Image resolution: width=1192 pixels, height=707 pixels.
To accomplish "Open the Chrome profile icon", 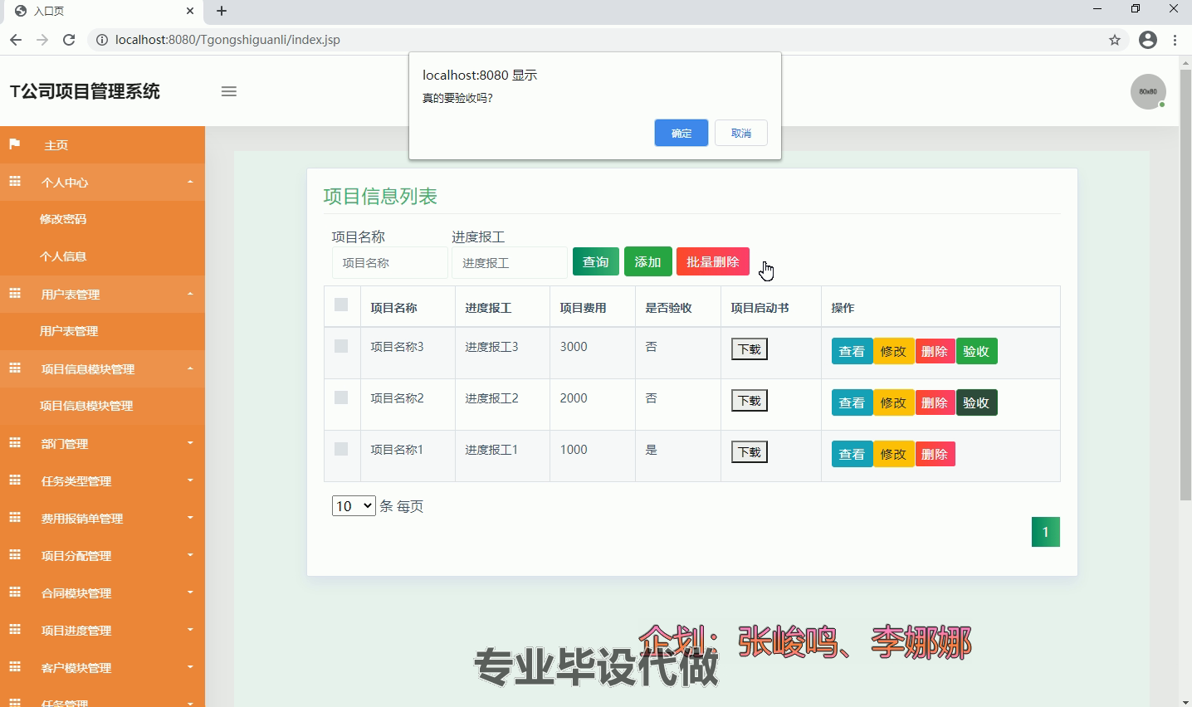I will click(x=1148, y=40).
